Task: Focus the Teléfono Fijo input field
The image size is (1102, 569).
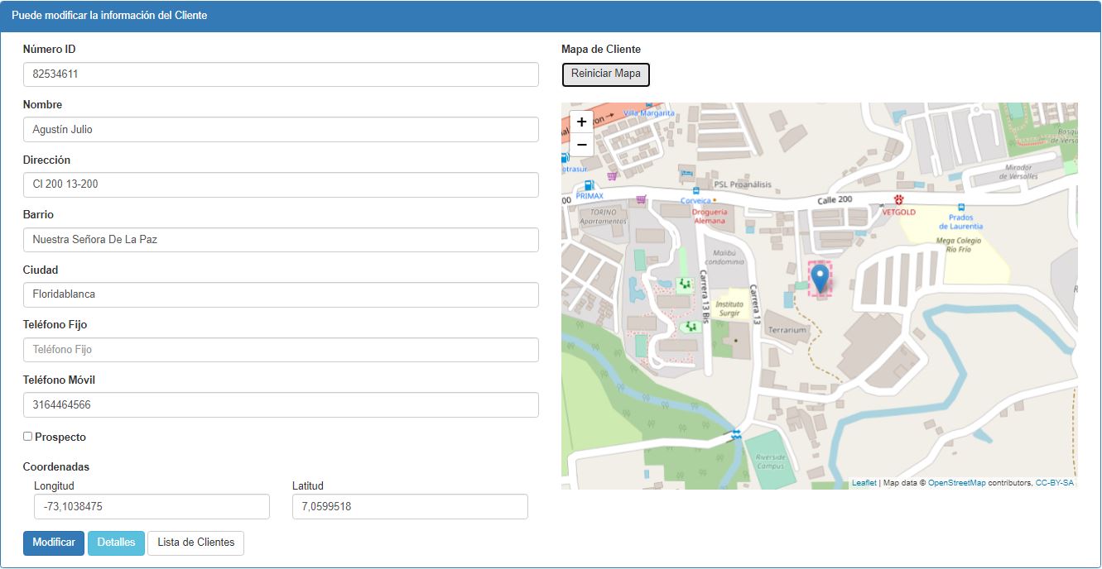Action: point(281,350)
